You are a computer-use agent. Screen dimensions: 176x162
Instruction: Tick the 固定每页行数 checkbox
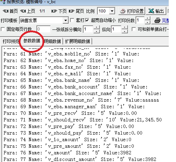3,29
